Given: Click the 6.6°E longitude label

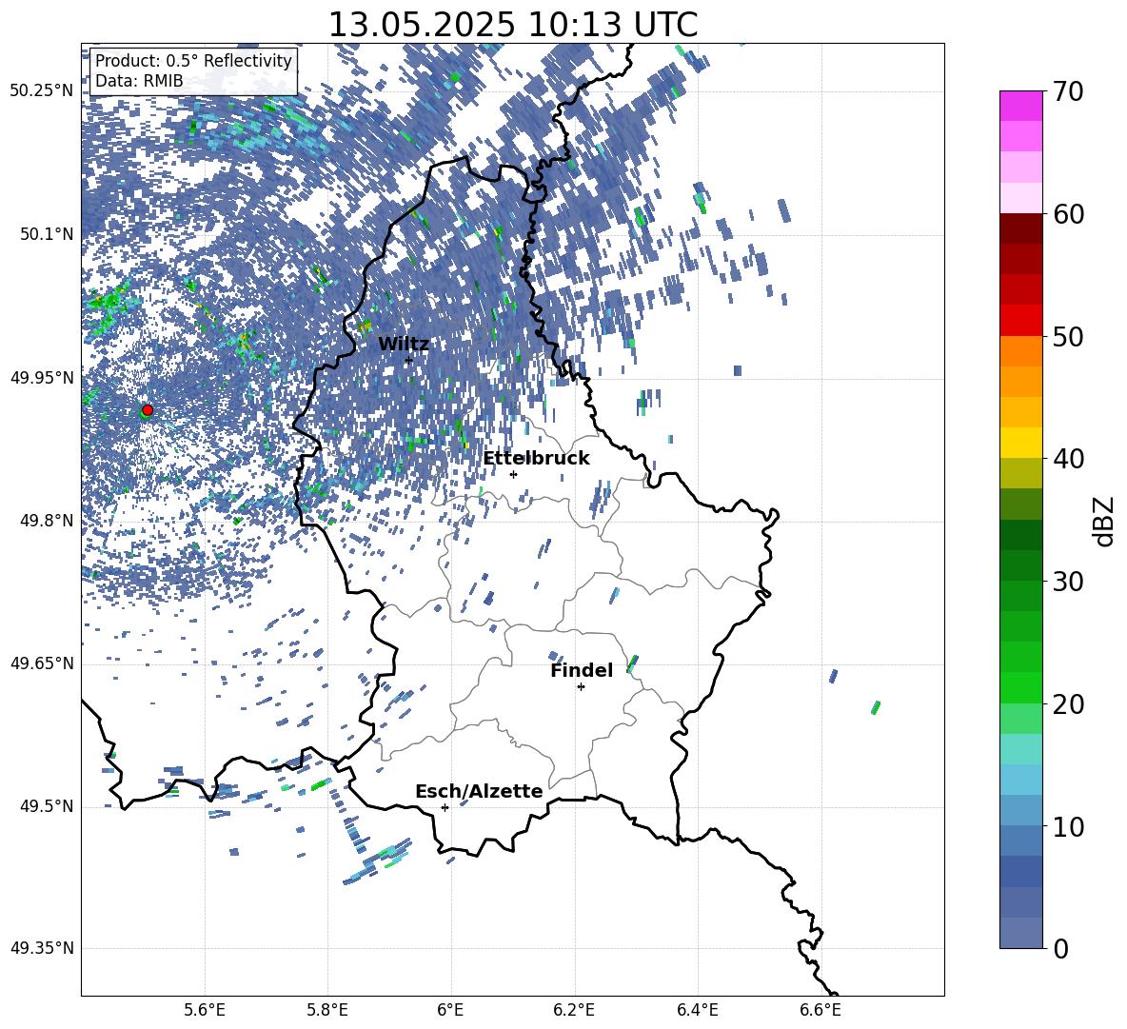Looking at the screenshot, I should tap(821, 1010).
